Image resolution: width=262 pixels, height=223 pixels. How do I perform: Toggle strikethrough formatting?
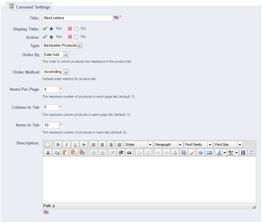point(84,144)
